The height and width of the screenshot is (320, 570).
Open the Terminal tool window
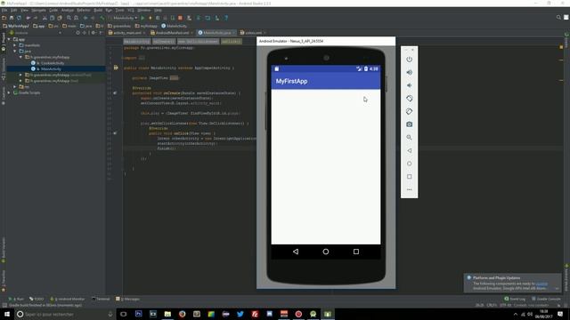(101, 299)
